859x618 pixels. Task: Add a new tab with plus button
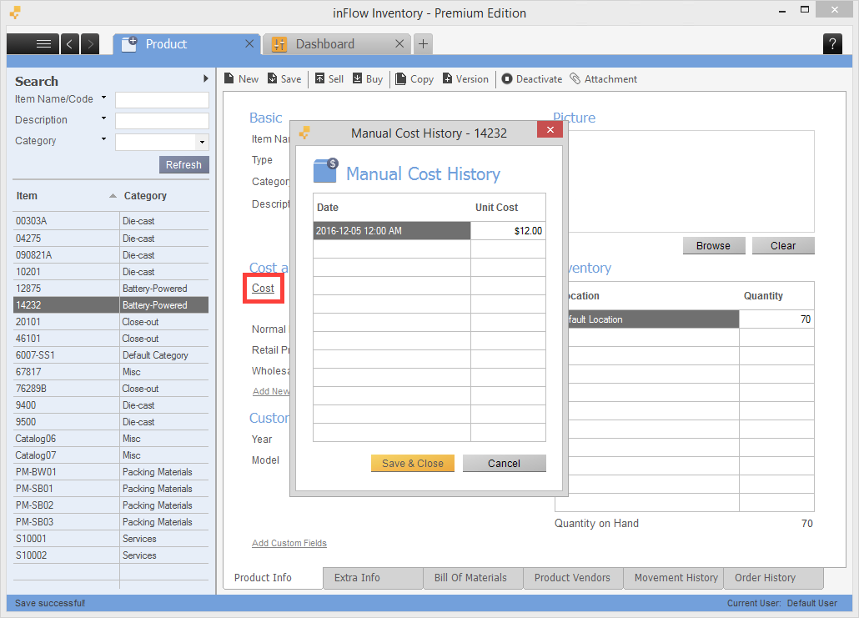point(423,44)
